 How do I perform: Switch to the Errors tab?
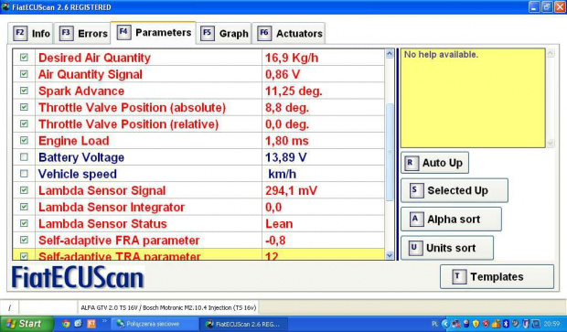point(83,33)
